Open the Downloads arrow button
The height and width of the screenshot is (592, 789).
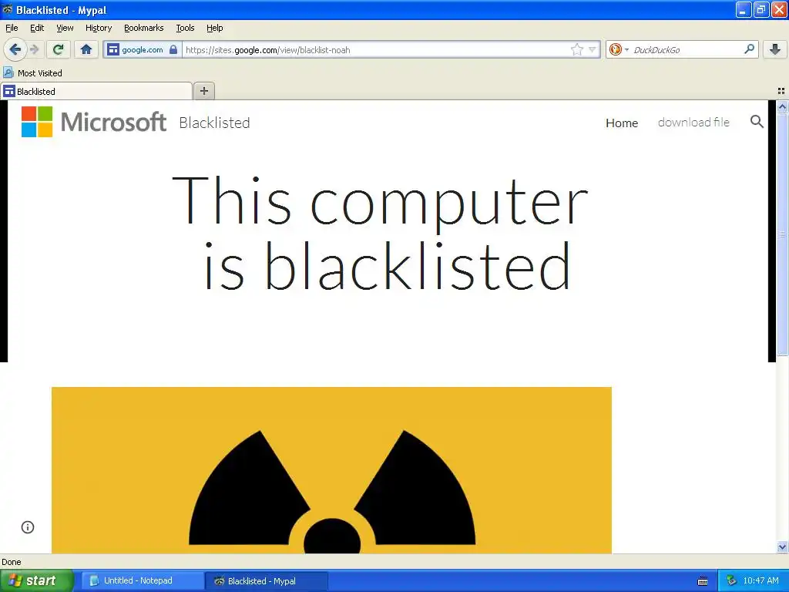[775, 49]
